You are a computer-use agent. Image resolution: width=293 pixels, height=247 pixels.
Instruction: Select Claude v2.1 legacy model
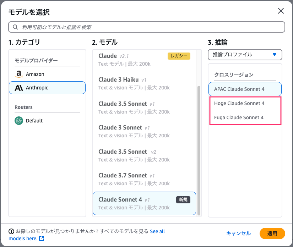click(144, 60)
